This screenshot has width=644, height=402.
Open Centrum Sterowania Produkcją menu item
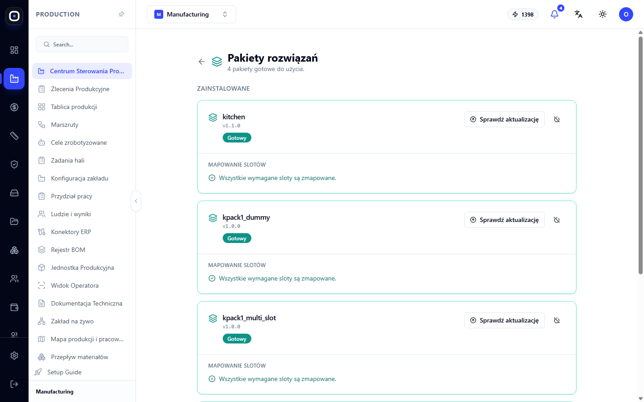pyautogui.click(x=82, y=71)
